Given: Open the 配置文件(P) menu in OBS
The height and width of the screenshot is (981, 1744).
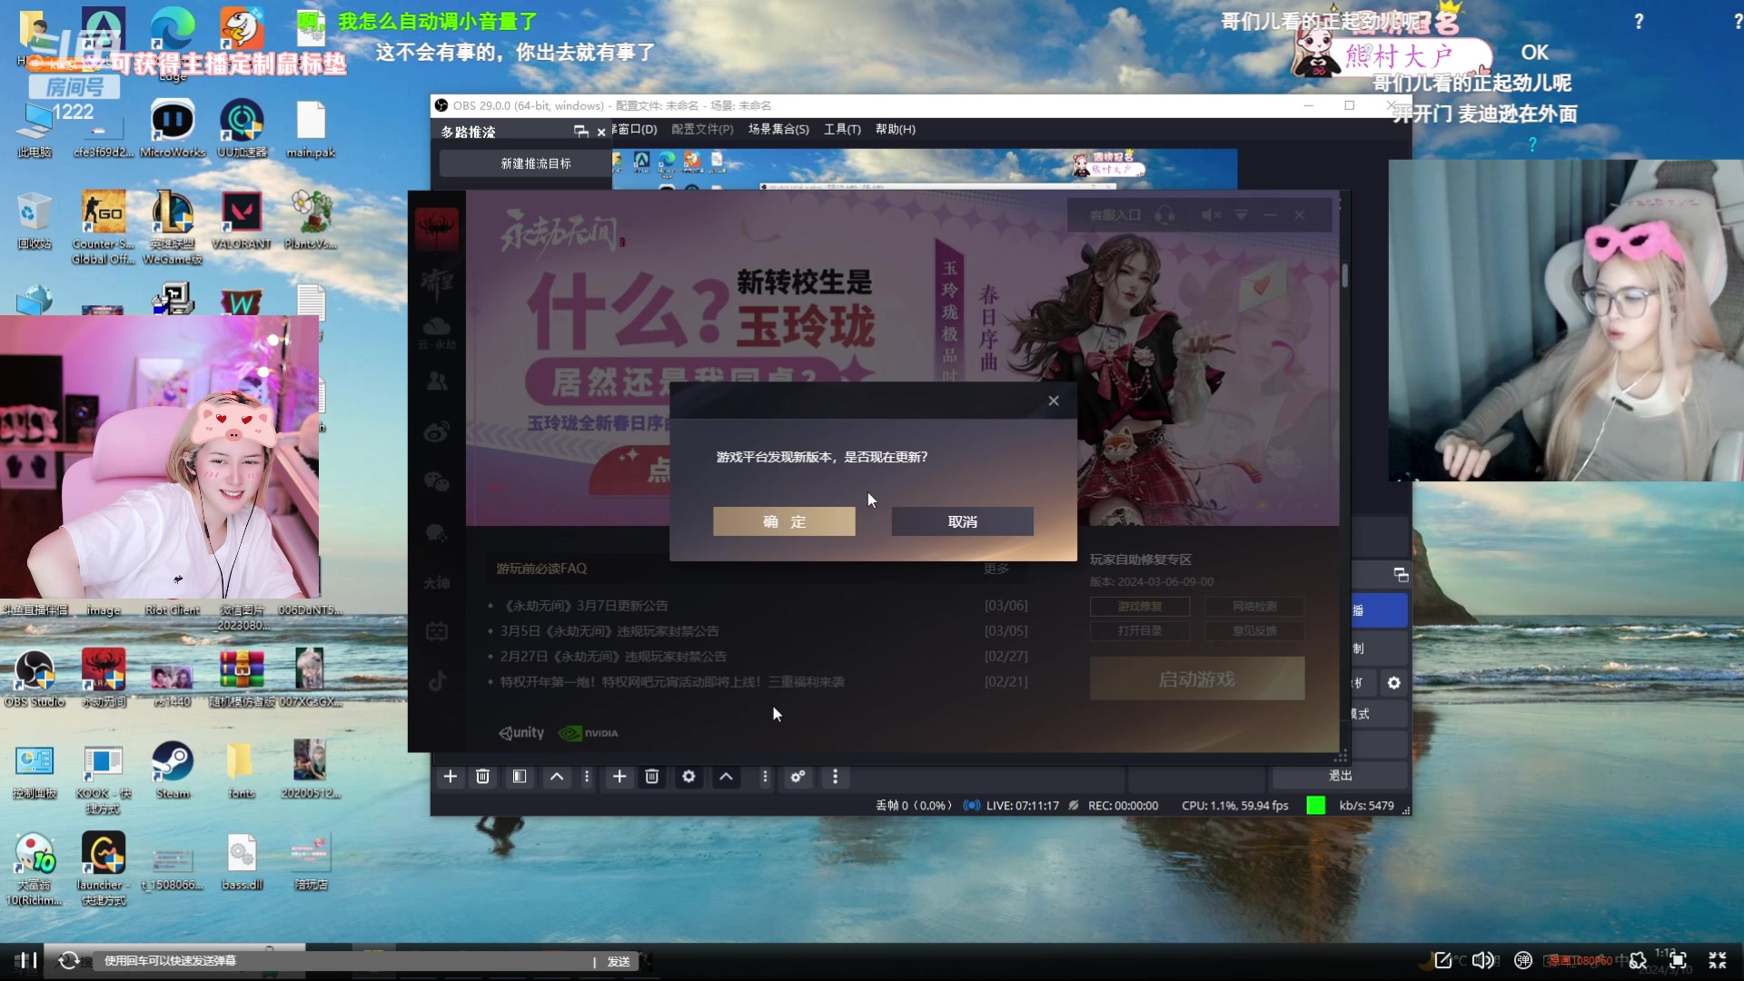Looking at the screenshot, I should click(x=702, y=129).
